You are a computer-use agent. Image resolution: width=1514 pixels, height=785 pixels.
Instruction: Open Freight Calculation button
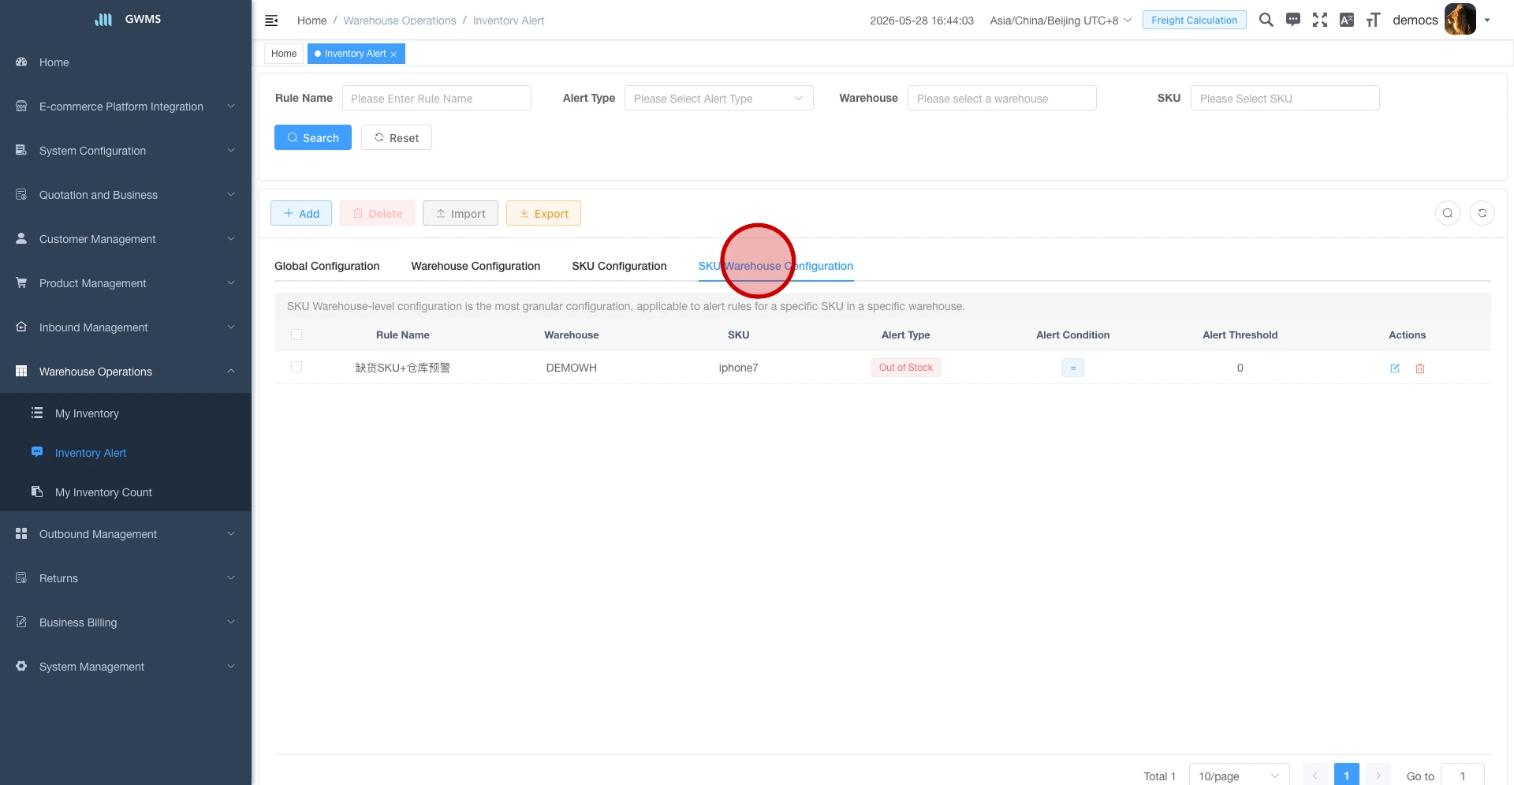coord(1194,20)
